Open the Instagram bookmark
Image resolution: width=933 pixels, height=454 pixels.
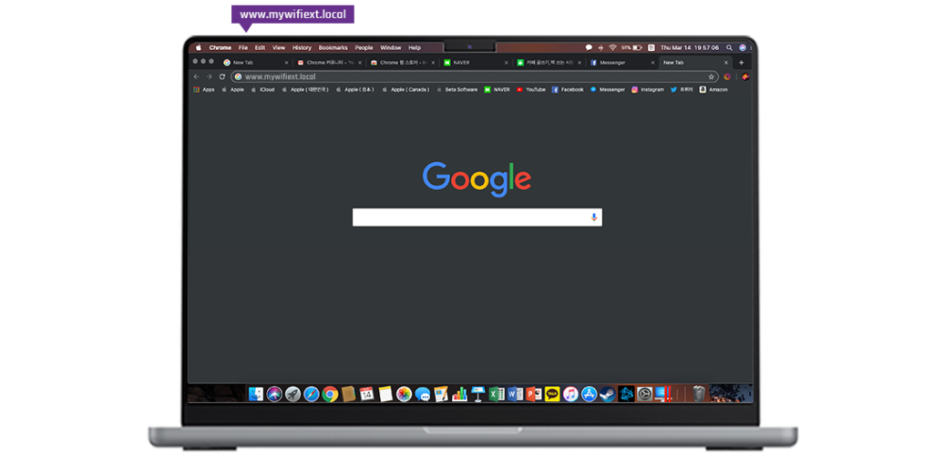tap(648, 90)
